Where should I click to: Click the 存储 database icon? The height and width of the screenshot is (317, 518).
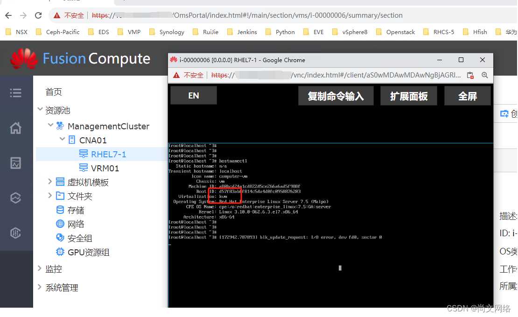coord(60,210)
